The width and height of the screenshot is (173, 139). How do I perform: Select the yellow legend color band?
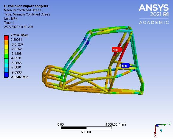coord(6,47)
